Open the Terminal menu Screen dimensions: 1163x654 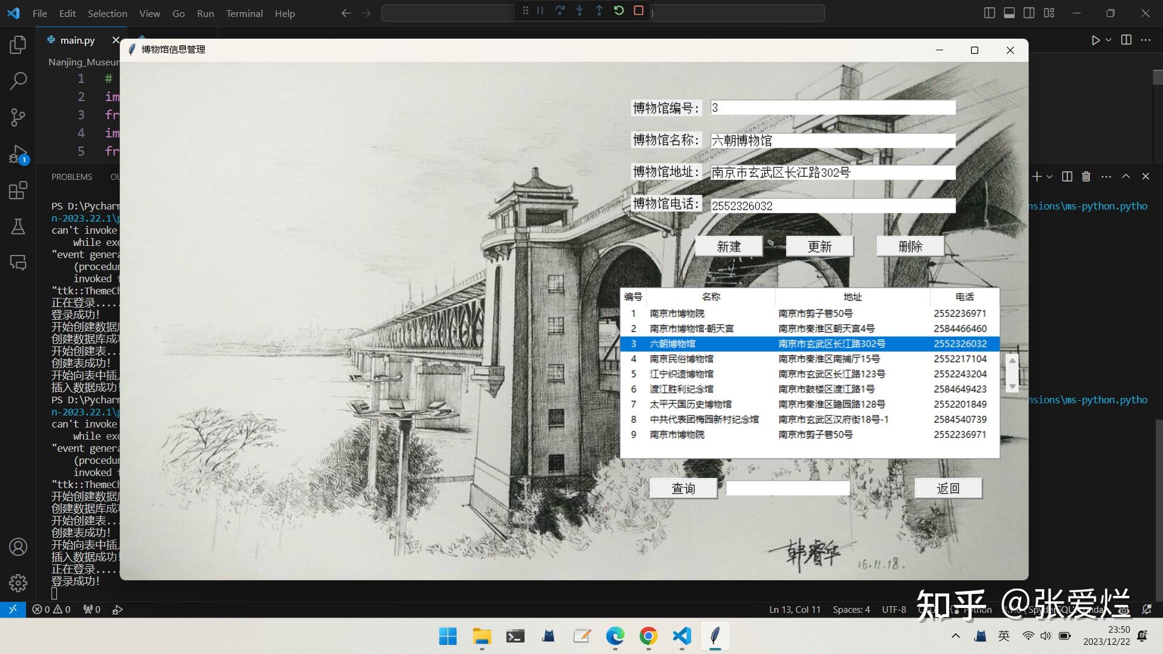click(244, 13)
